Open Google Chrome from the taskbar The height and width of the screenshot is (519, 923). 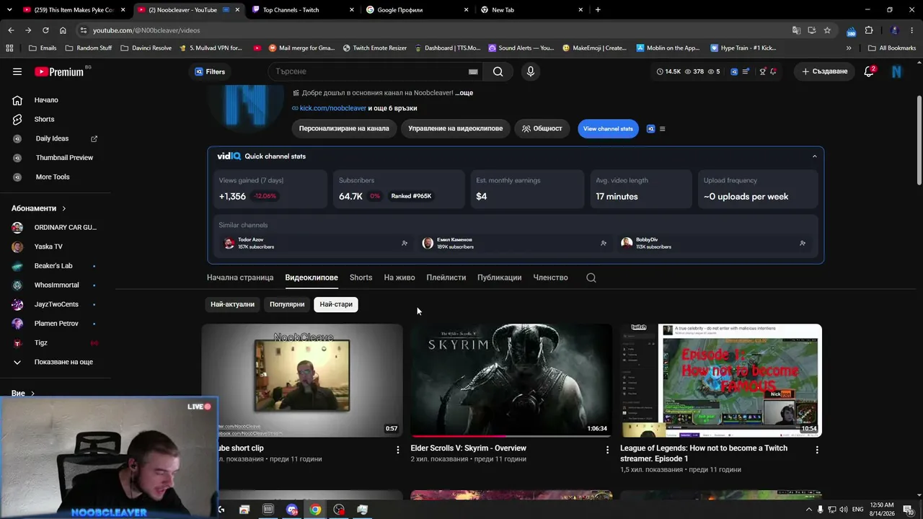point(315,510)
